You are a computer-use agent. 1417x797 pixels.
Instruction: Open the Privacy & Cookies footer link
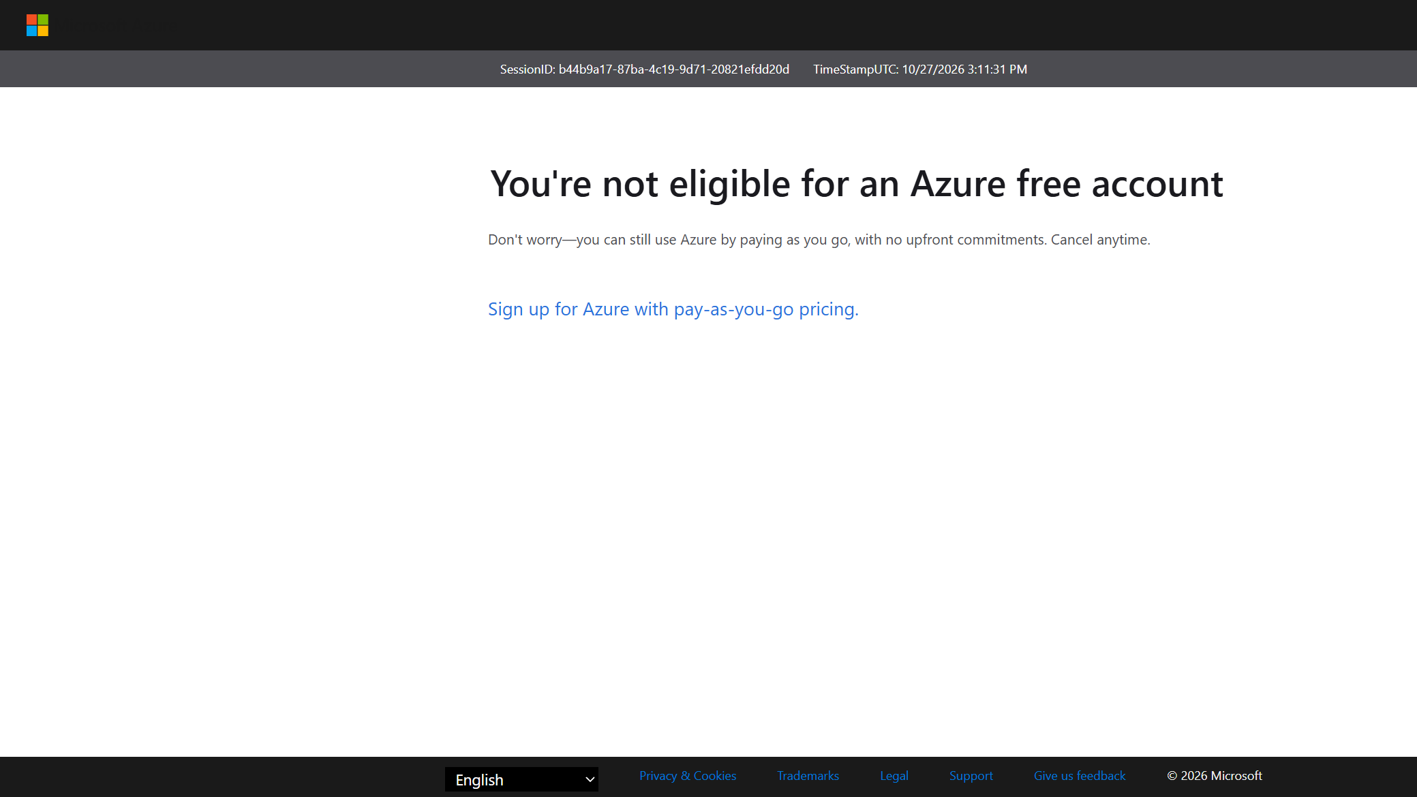(x=688, y=776)
